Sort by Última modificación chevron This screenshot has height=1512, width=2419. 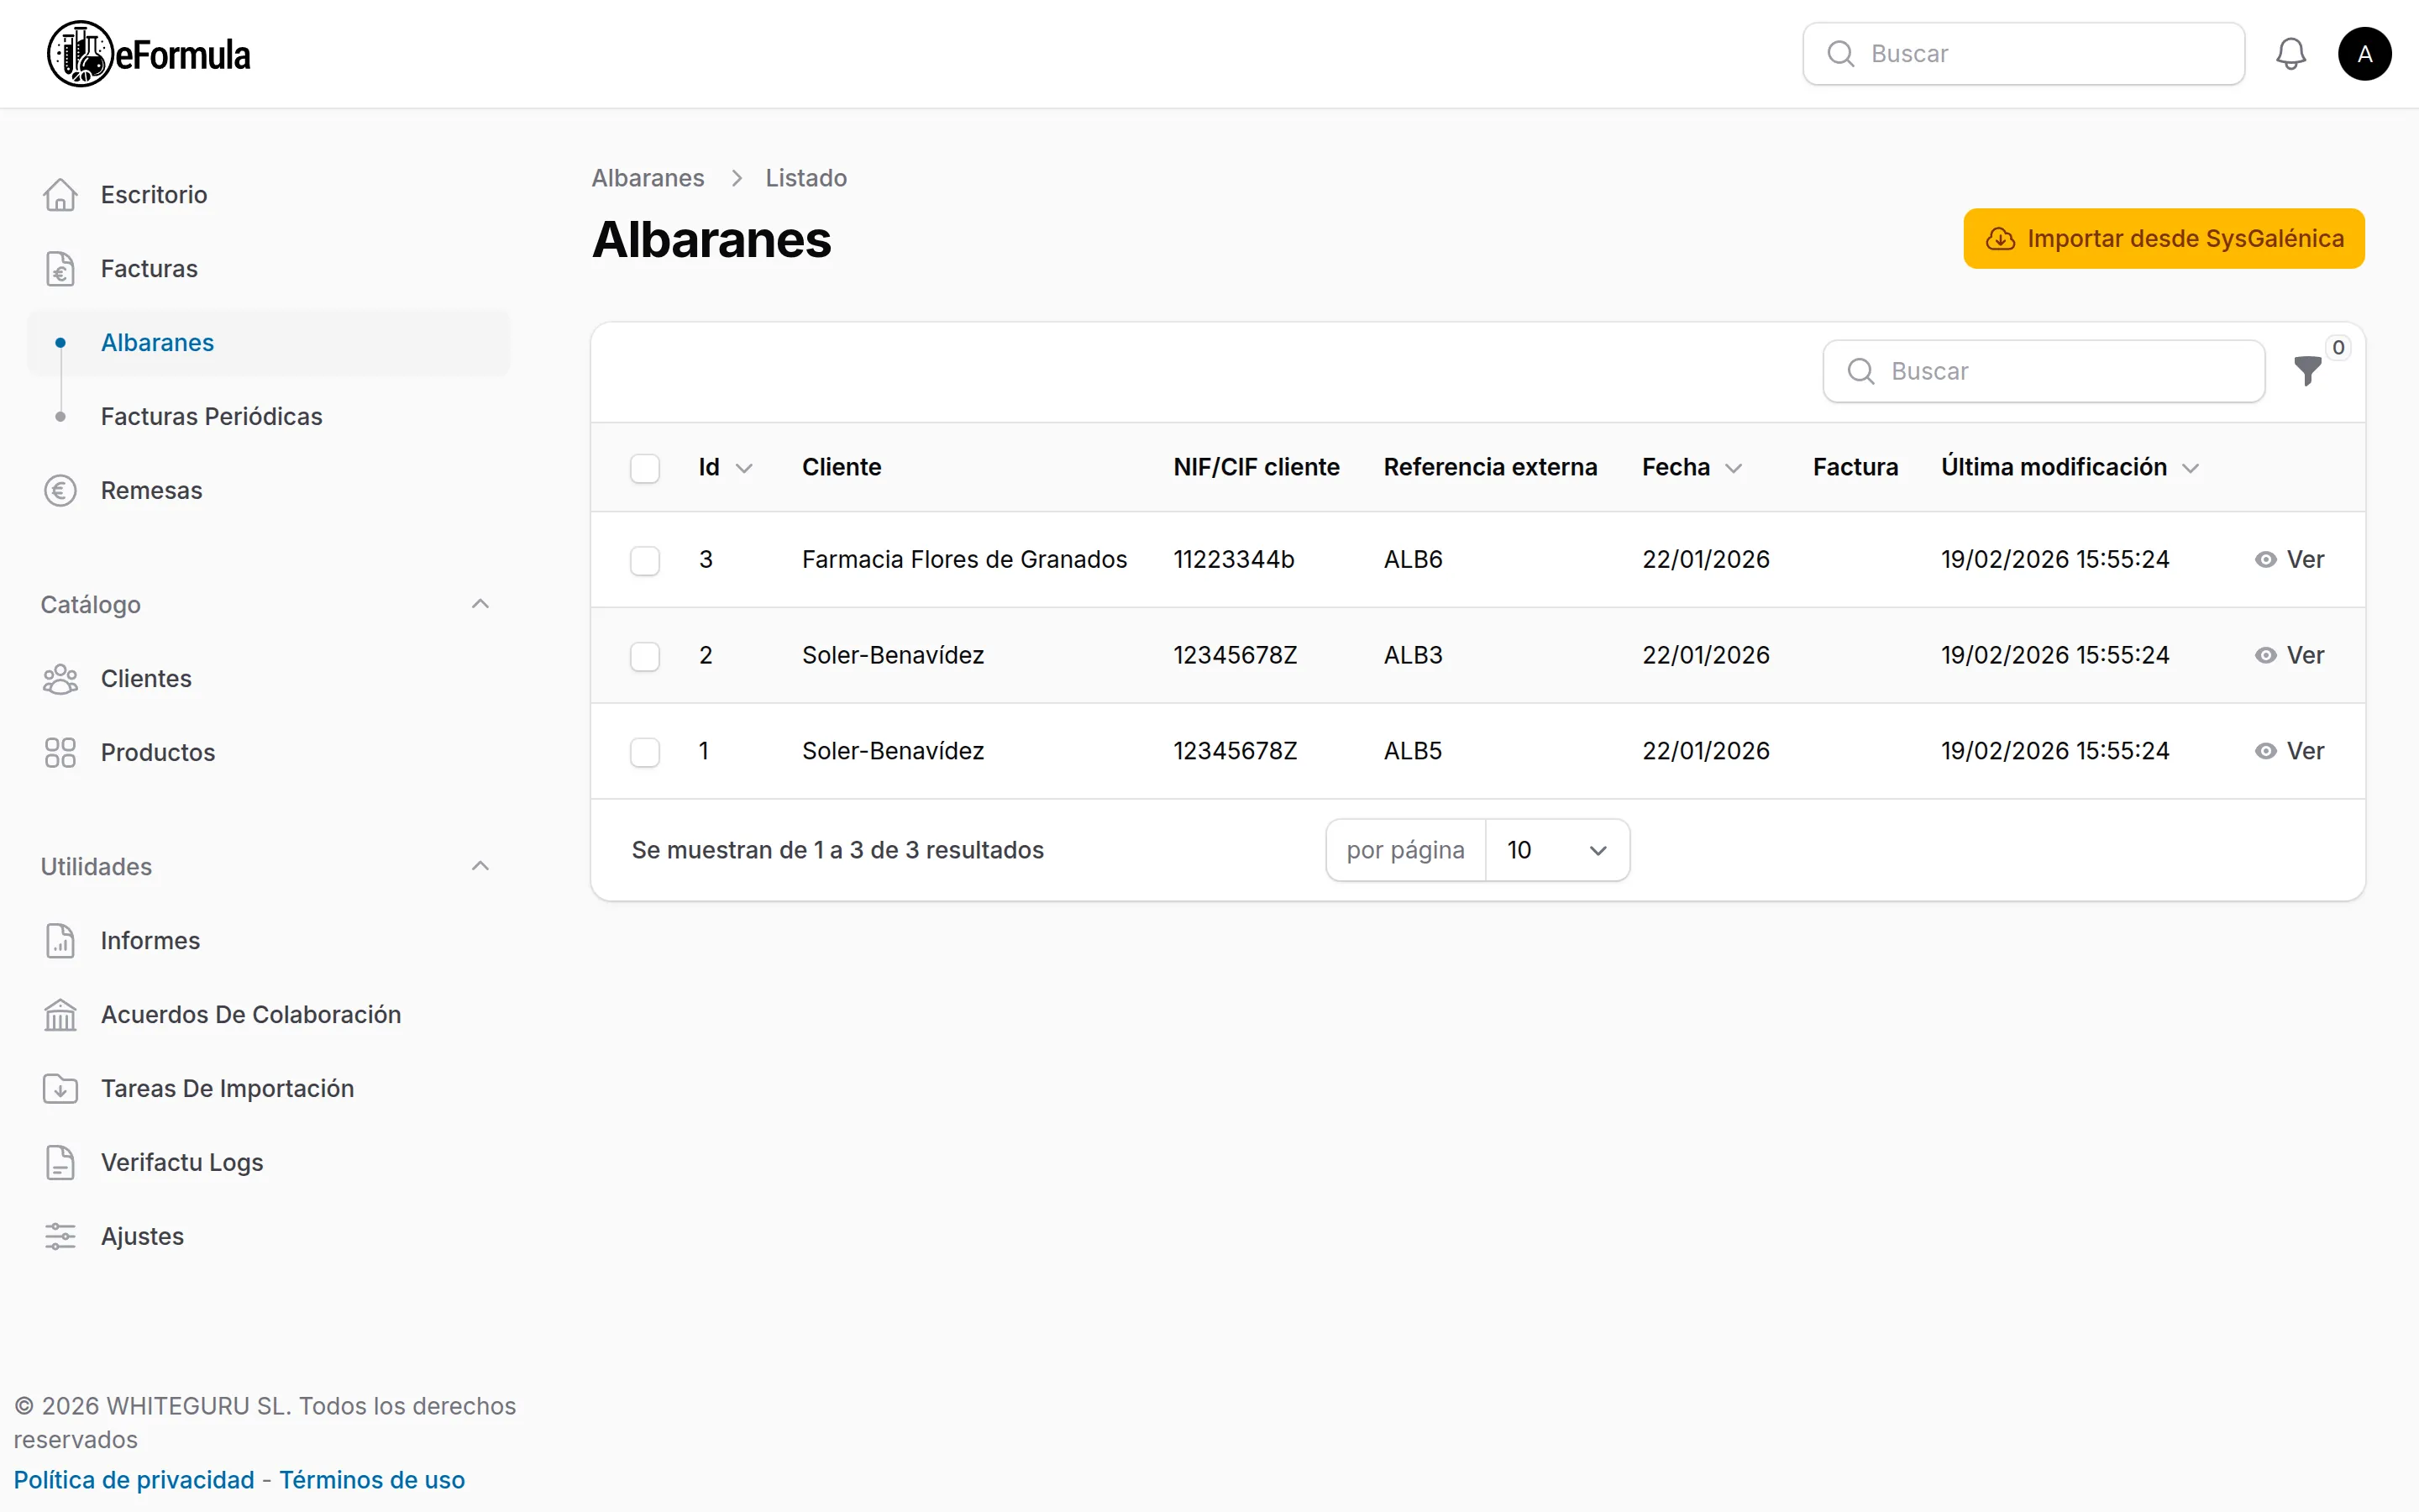[x=2190, y=468]
